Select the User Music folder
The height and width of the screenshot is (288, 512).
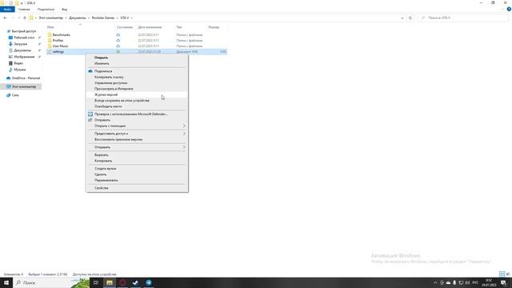[x=61, y=46]
